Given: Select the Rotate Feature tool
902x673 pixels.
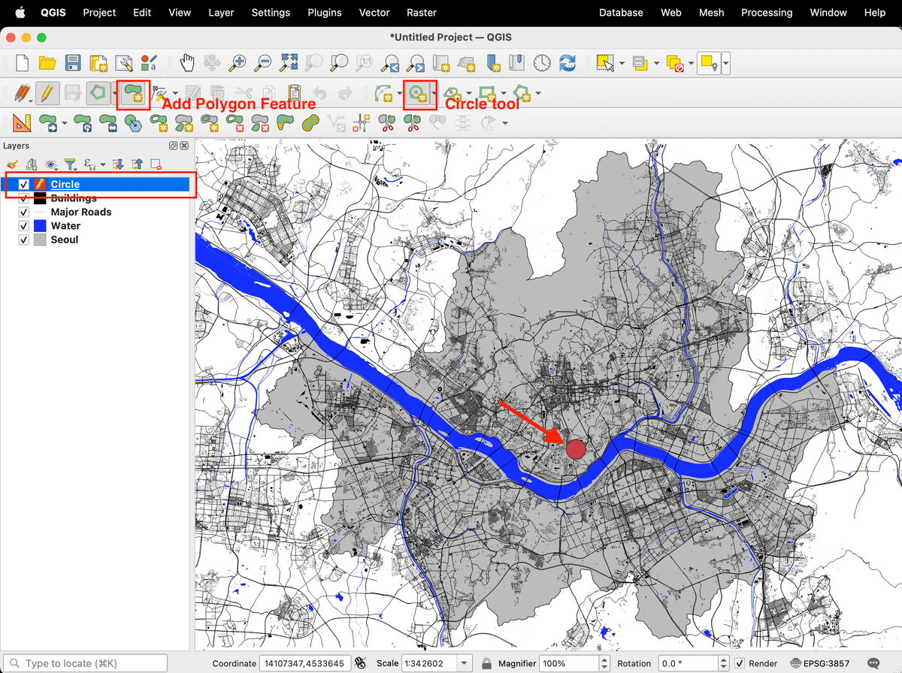Looking at the screenshot, I should point(83,122).
